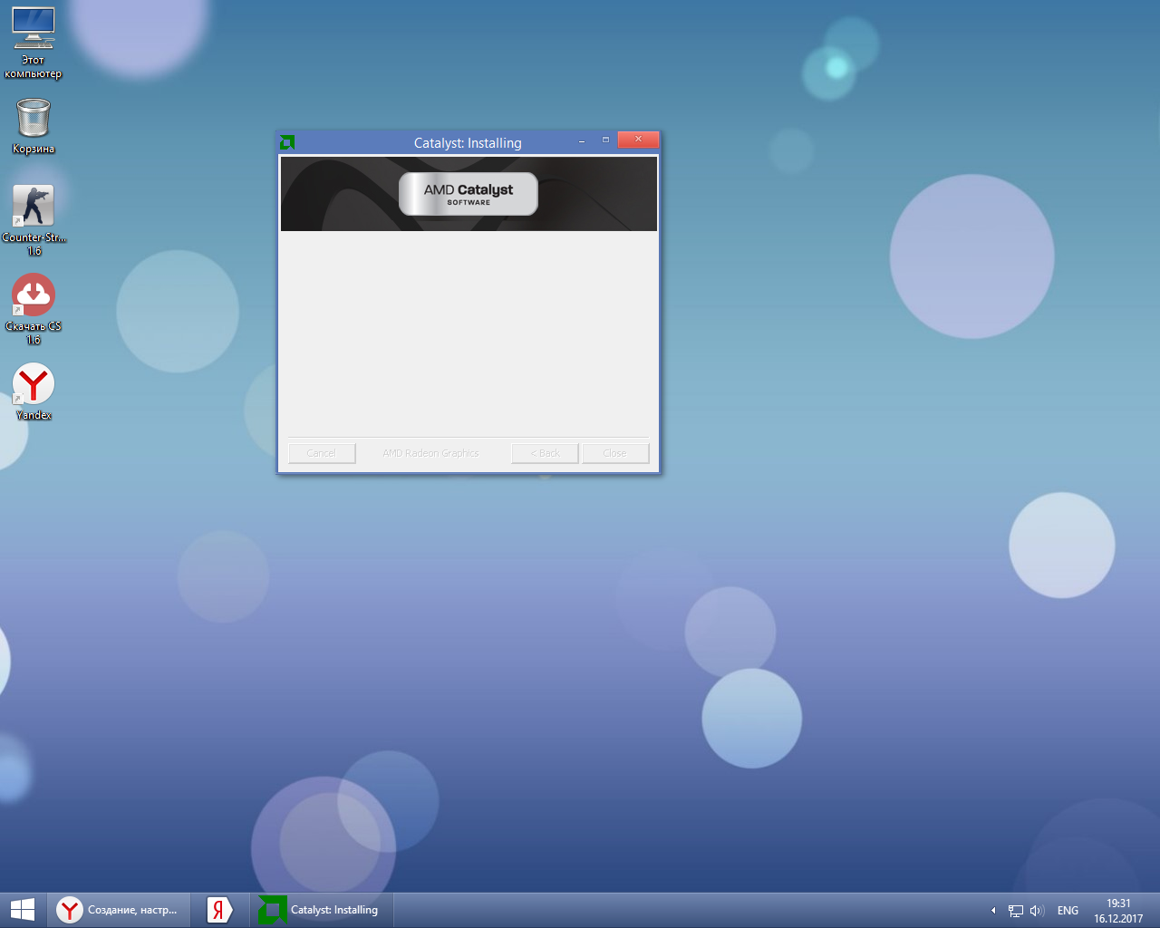Image resolution: width=1160 pixels, height=928 pixels.
Task: Open the network status tray icon
Action: [x=1016, y=911]
